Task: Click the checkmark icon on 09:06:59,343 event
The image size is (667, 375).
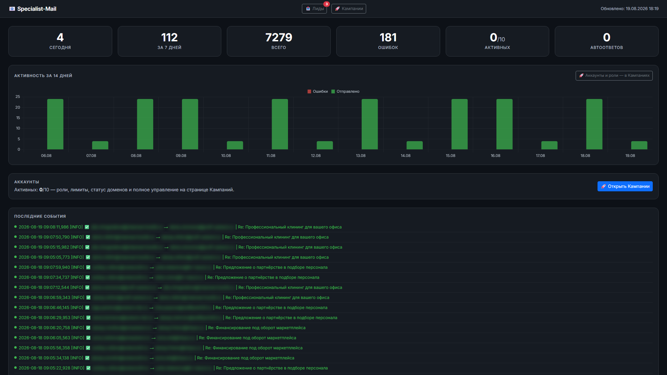Action: coord(88,298)
